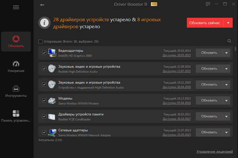Open the feedback chat icon
This screenshot has height=158, width=238.
[x=208, y=4]
